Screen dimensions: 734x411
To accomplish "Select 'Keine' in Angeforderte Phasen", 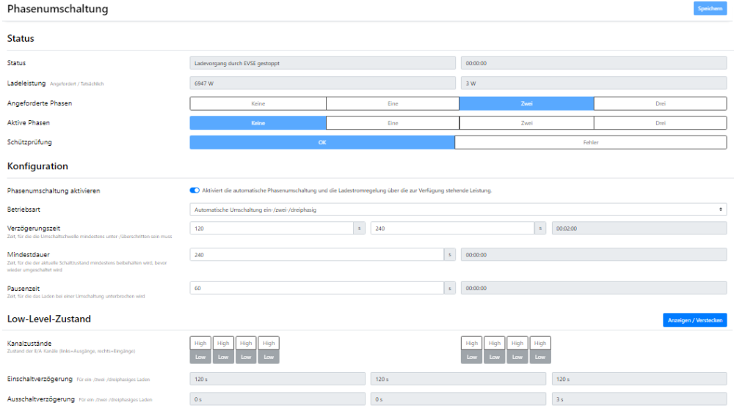I will pyautogui.click(x=258, y=103).
